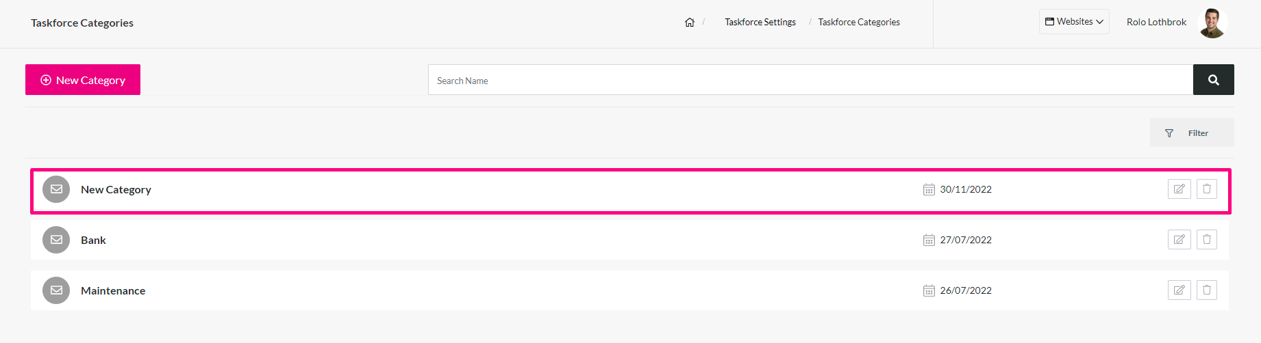Screen dimensions: 1261x343
Task: Click the search magnifier button
Action: [x=1214, y=80]
